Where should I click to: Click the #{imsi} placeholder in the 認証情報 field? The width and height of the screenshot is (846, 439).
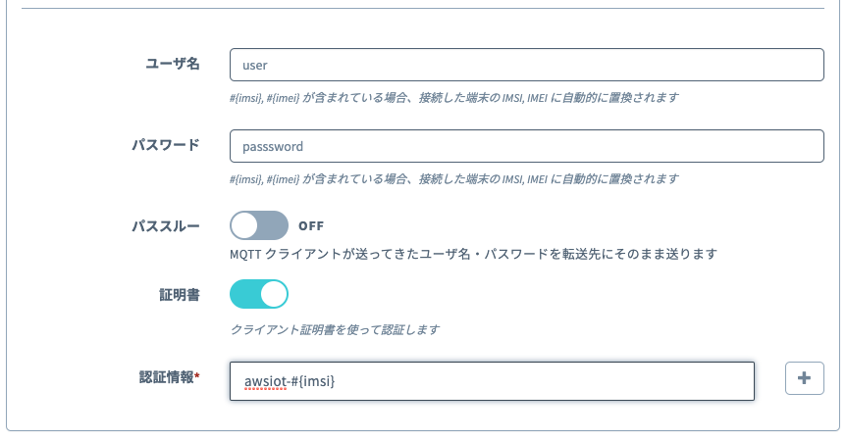click(x=313, y=381)
